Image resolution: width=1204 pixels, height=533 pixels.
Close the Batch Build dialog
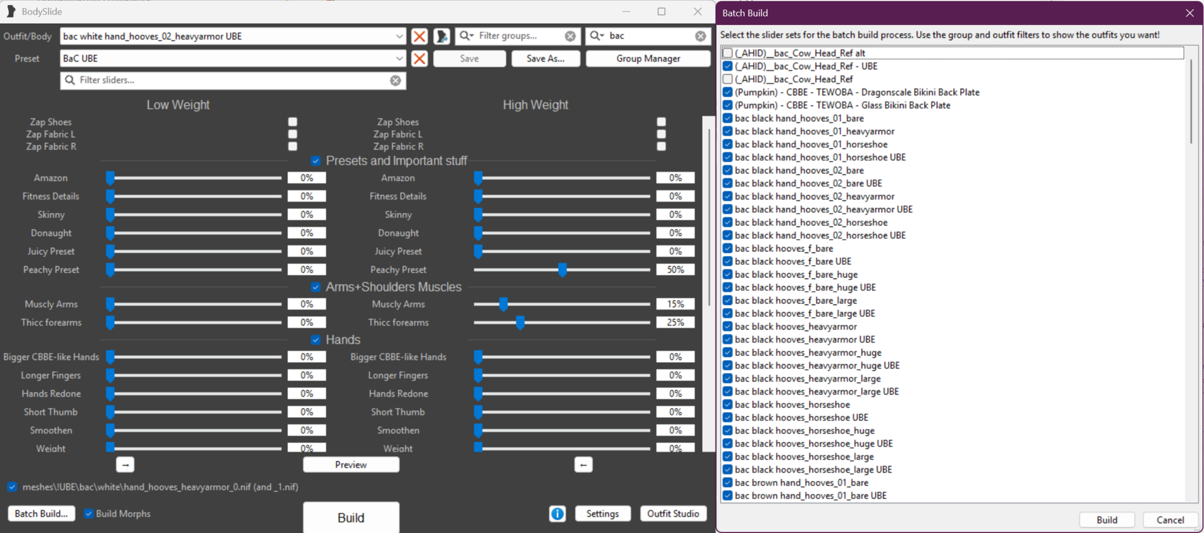pos(1190,13)
